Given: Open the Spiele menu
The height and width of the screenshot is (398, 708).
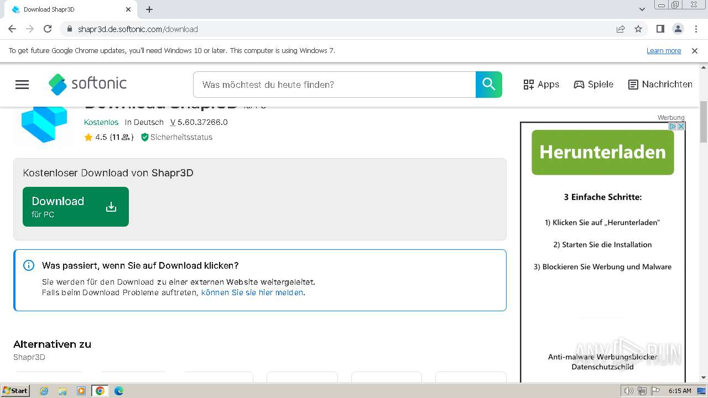Looking at the screenshot, I should click(x=594, y=85).
